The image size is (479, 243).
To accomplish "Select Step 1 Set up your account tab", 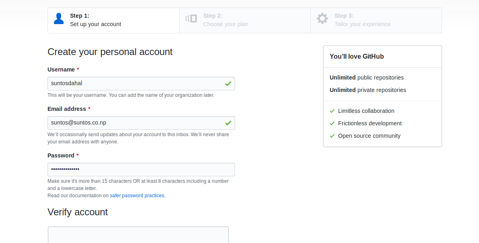I will click(114, 20).
